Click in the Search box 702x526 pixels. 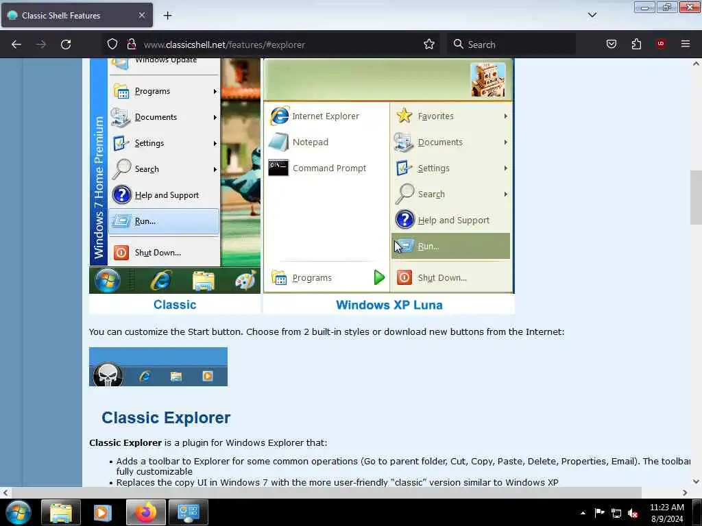512,45
